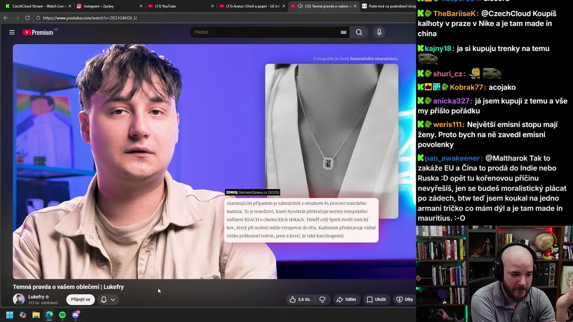The width and height of the screenshot is (573, 322).
Task: Open the on-screen keyboard in search box
Action: pos(343,32)
